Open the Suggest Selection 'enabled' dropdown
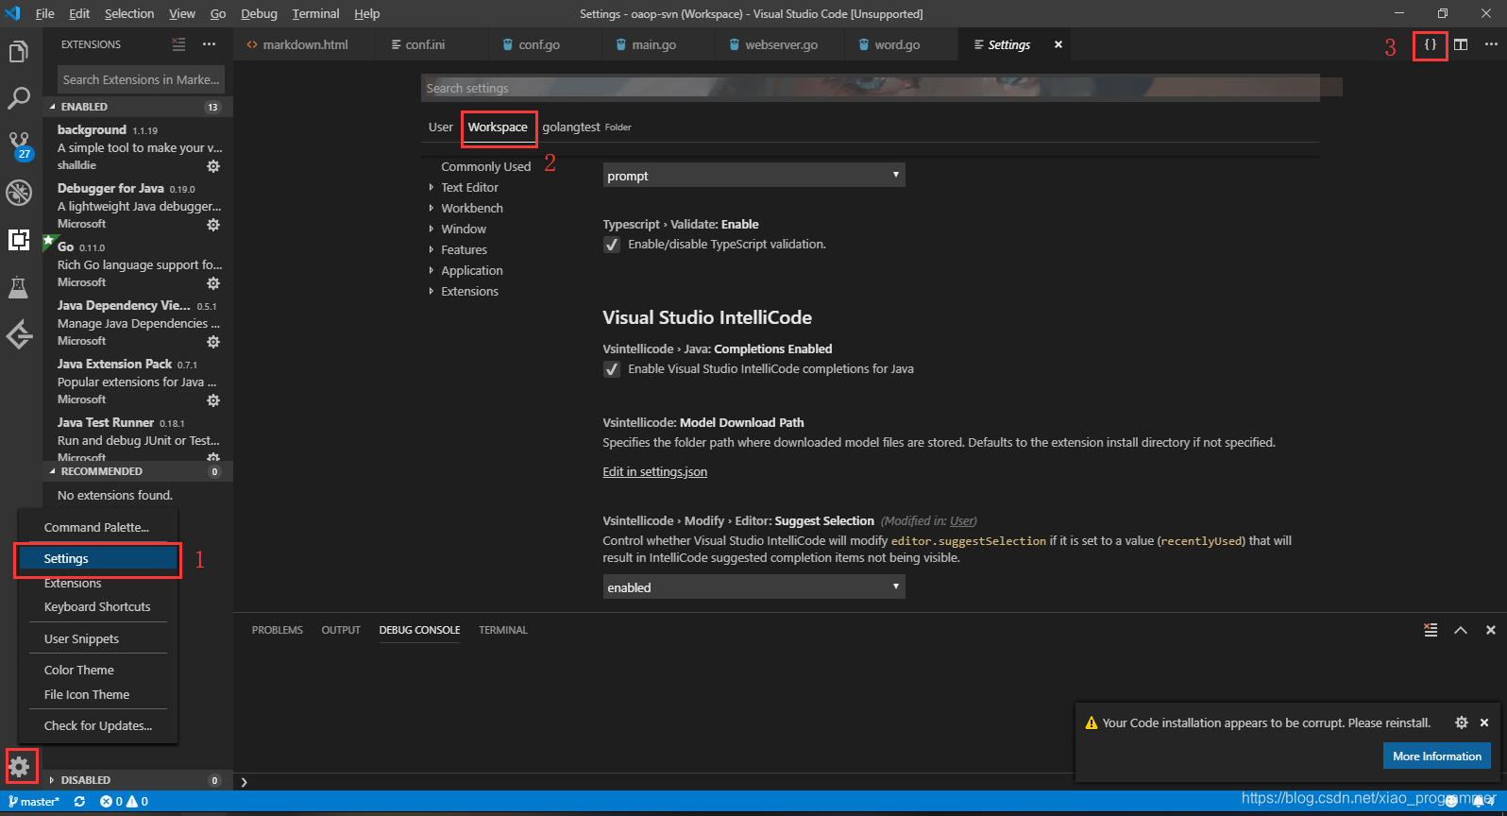Viewport: 1507px width, 816px height. click(x=753, y=587)
